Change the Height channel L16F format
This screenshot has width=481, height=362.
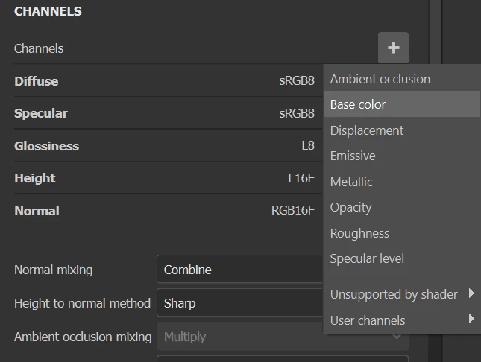(x=301, y=178)
